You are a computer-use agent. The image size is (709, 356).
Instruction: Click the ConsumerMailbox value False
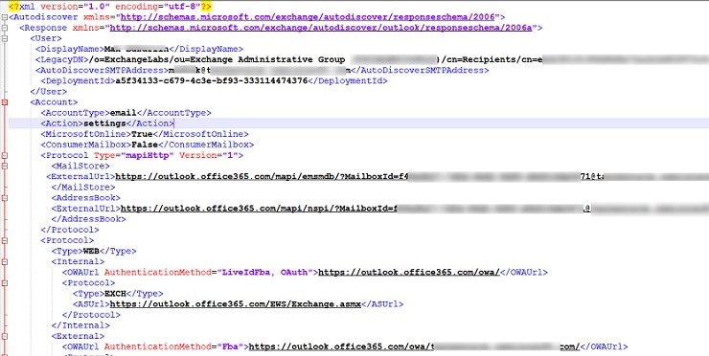coord(145,145)
